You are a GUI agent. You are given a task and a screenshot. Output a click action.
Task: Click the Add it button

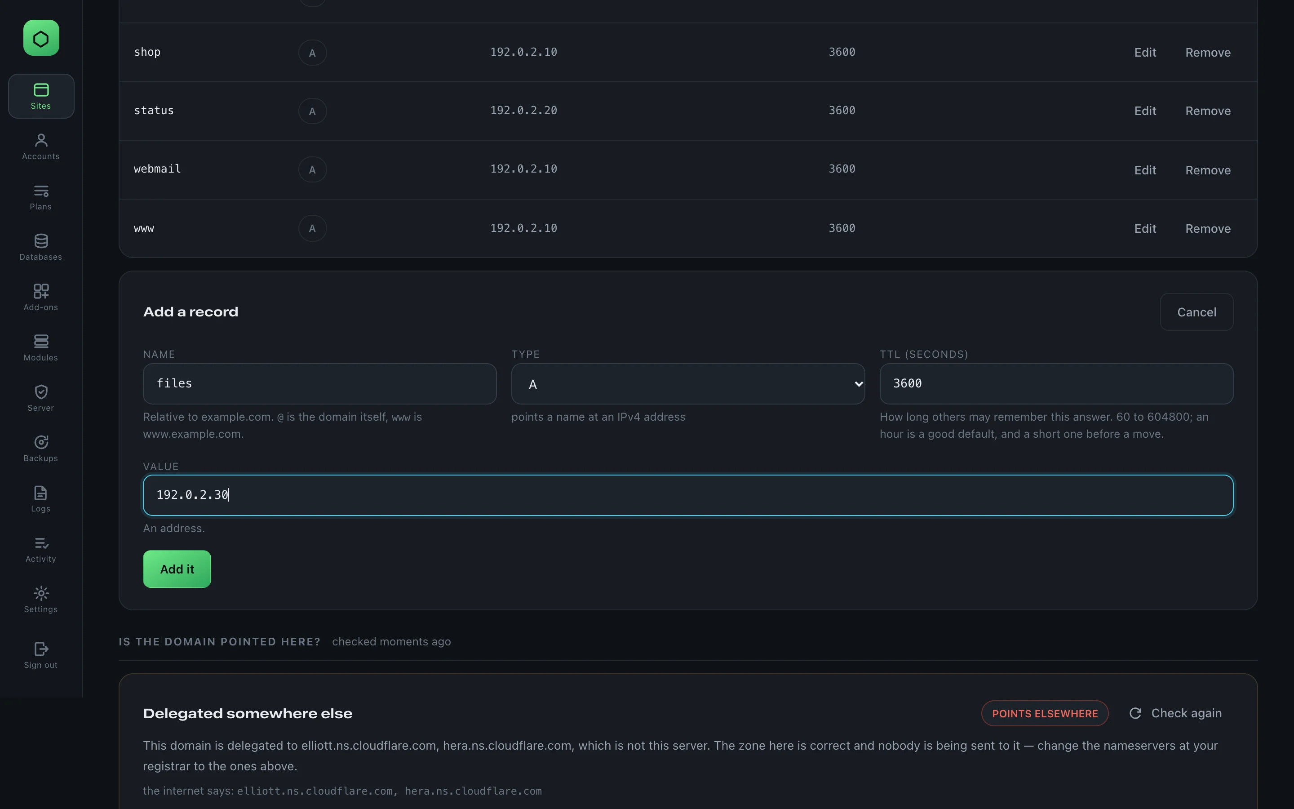click(177, 569)
